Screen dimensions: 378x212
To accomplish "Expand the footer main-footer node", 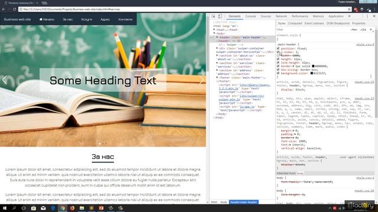I will pyautogui.click(x=217, y=78).
